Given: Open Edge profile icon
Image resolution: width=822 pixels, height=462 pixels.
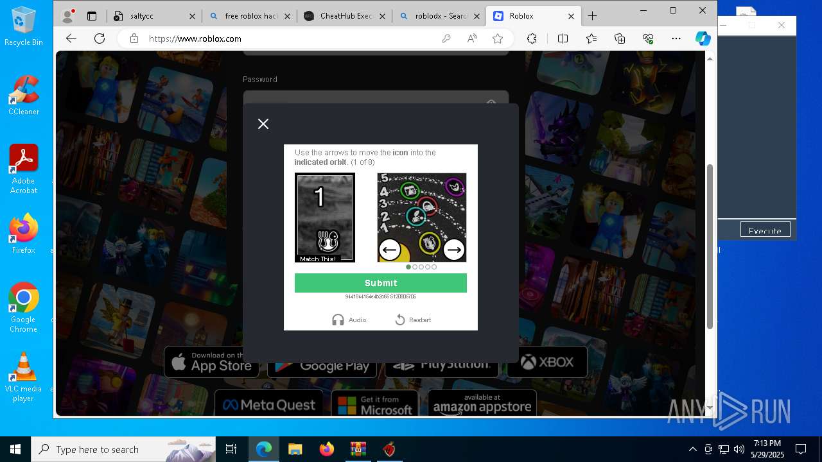Looking at the screenshot, I should pyautogui.click(x=67, y=16).
